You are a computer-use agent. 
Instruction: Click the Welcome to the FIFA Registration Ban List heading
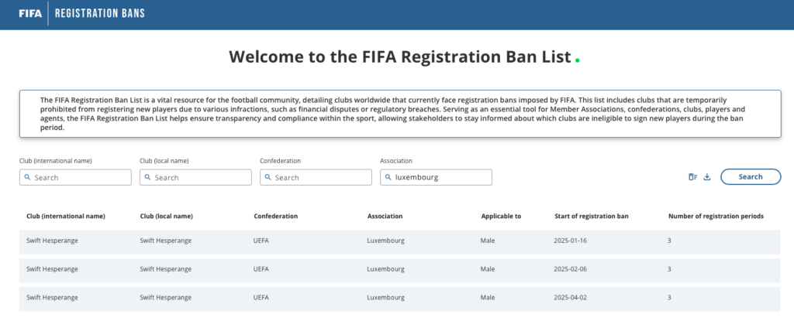pos(400,56)
